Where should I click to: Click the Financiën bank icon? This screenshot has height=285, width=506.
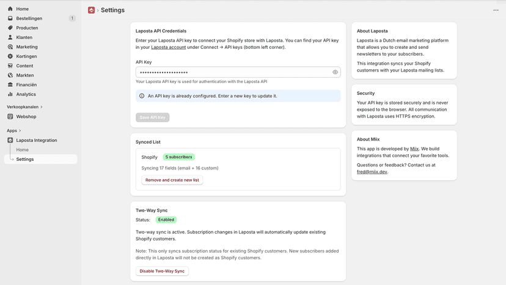pos(10,84)
